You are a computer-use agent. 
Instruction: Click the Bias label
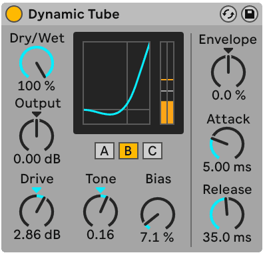(x=158, y=179)
